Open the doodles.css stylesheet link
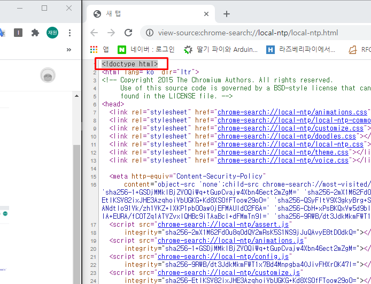This screenshot has height=284, width=371. pos(287,136)
